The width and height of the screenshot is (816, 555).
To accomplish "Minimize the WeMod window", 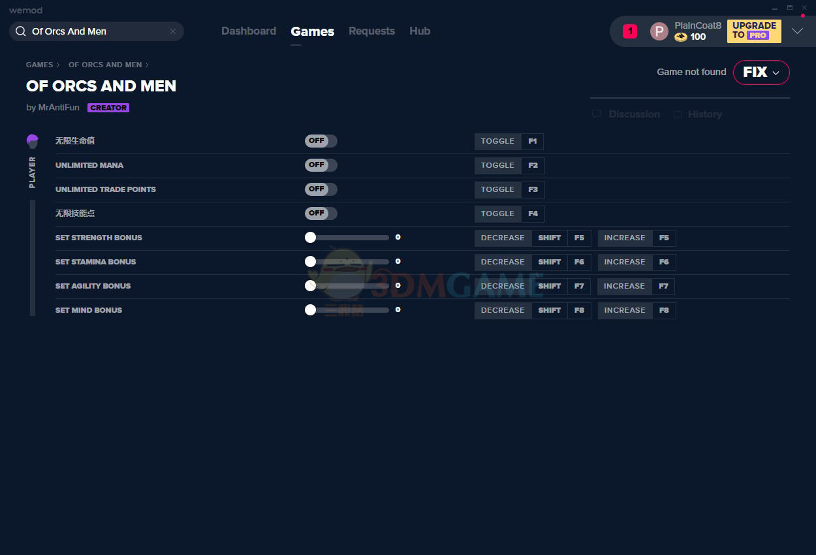I will (774, 8).
